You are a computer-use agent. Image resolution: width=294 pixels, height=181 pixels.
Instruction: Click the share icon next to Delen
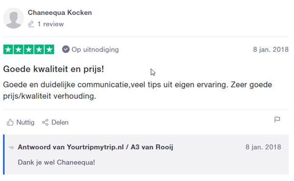[x=45, y=122]
